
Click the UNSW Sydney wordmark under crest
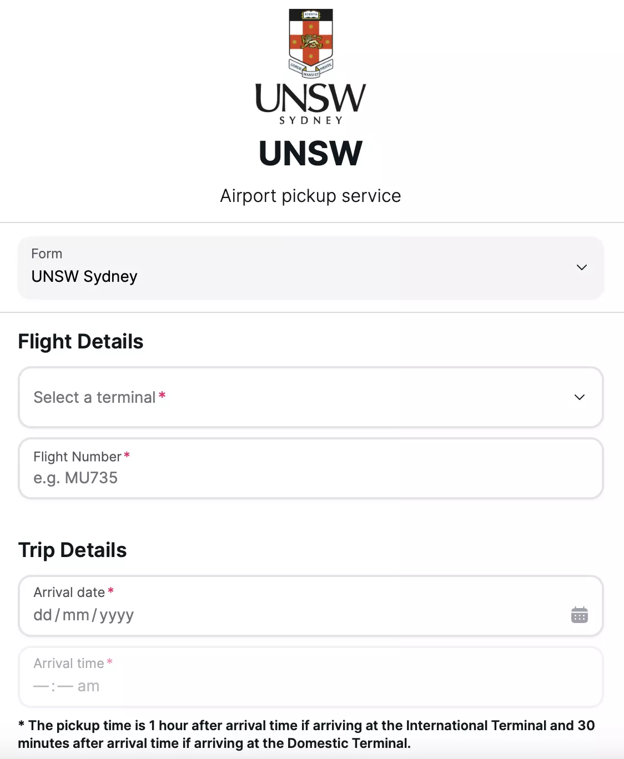click(311, 104)
